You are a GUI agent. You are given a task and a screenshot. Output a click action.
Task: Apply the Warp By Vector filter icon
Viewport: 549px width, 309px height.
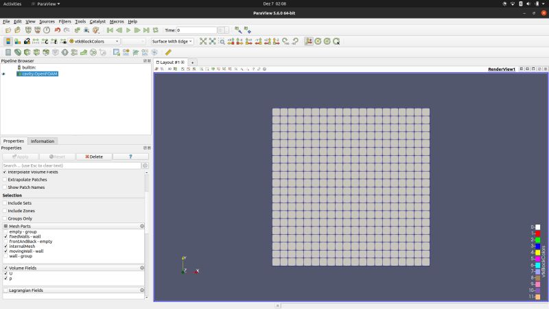tap(84, 53)
